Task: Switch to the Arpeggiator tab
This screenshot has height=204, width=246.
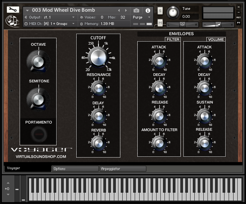Action: [x=123, y=169]
